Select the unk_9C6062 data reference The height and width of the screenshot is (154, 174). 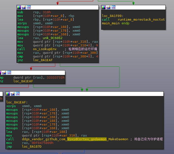(52, 38)
